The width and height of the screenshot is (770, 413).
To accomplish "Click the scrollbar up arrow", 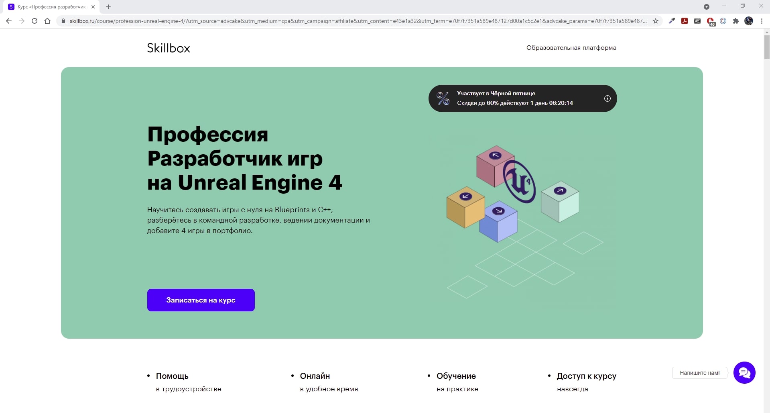I will coord(767,32).
